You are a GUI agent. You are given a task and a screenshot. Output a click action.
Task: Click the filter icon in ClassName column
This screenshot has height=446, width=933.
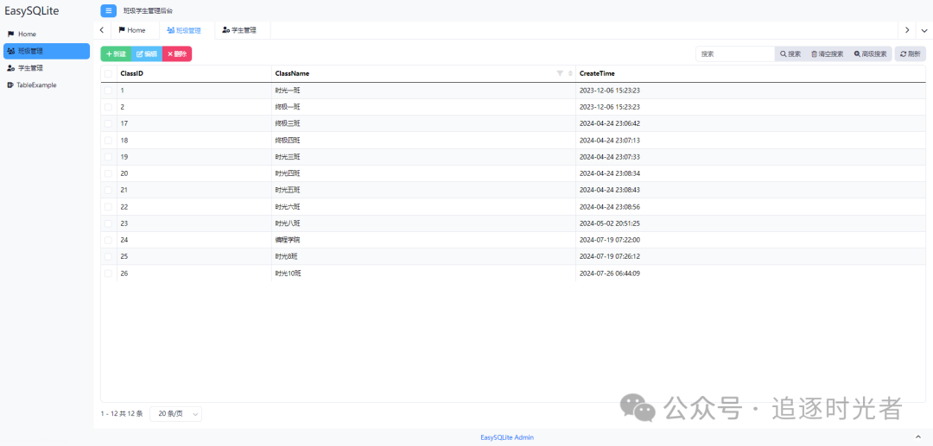tap(560, 73)
